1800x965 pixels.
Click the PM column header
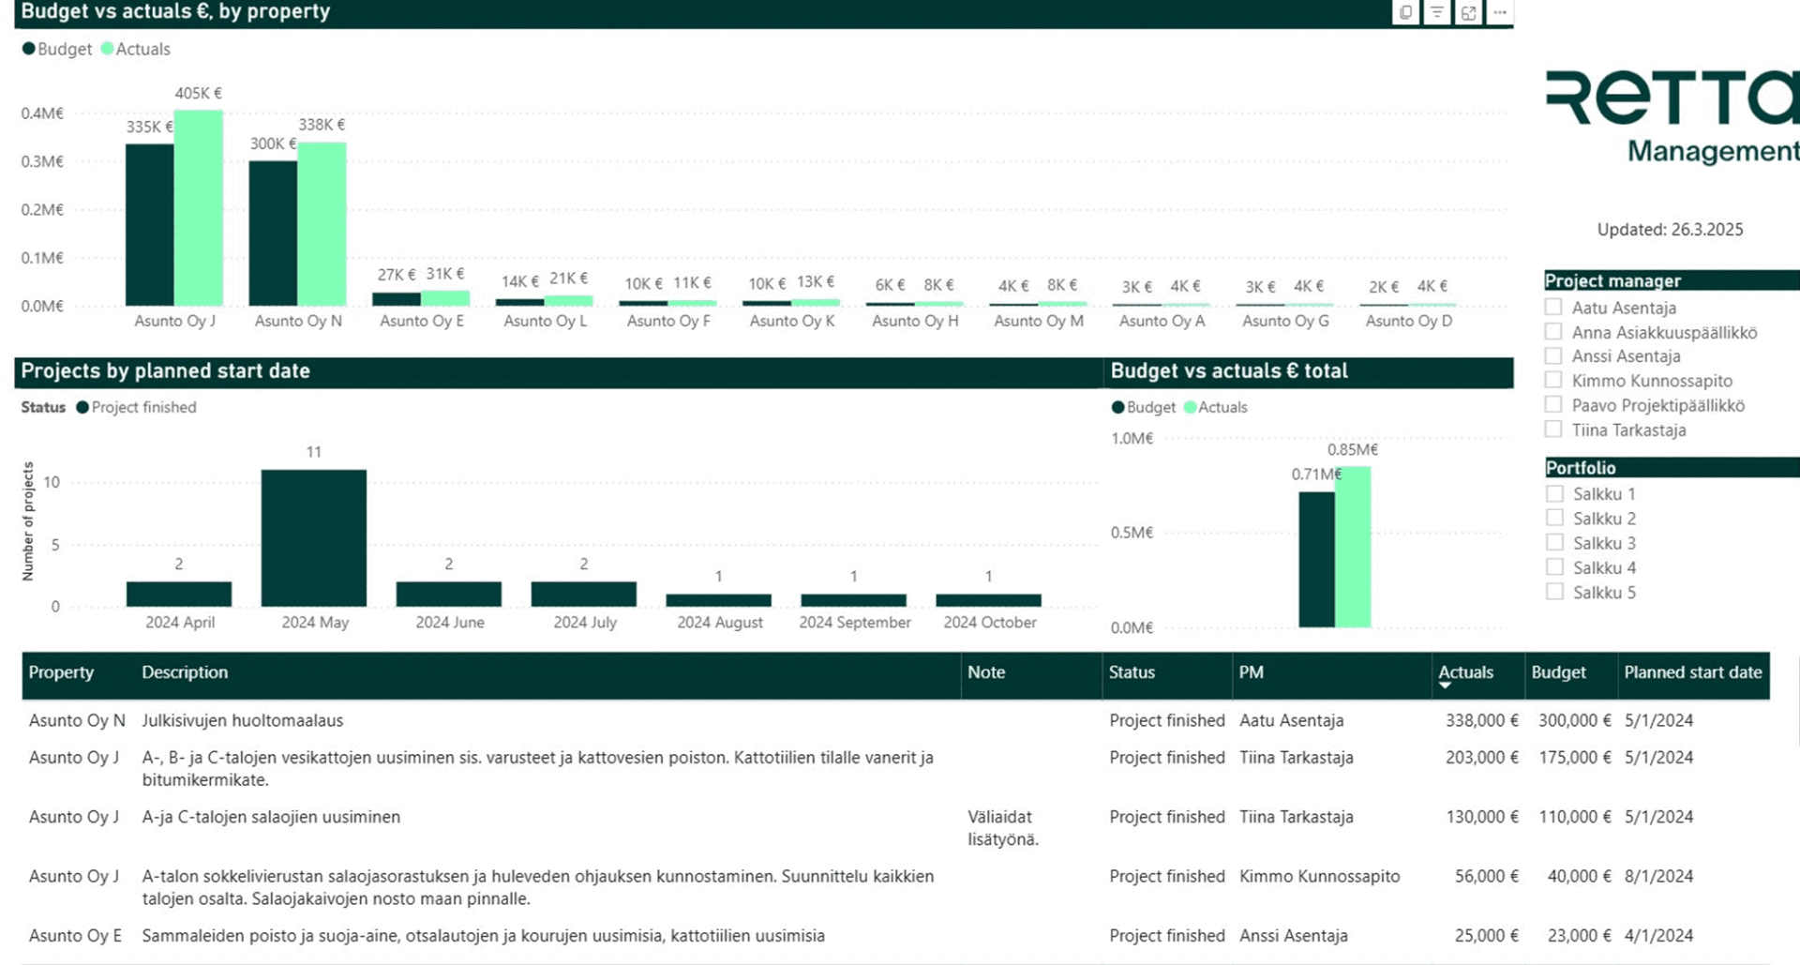point(1251,672)
